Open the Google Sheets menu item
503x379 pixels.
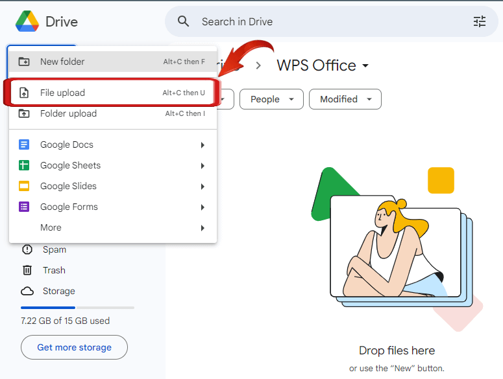click(x=113, y=165)
